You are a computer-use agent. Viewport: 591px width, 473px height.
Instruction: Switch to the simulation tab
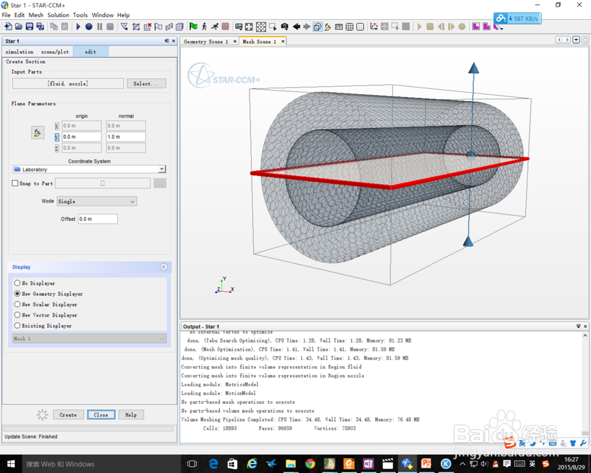[20, 51]
